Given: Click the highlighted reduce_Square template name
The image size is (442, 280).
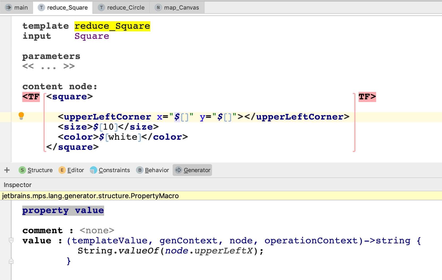Looking at the screenshot, I should coord(112,26).
